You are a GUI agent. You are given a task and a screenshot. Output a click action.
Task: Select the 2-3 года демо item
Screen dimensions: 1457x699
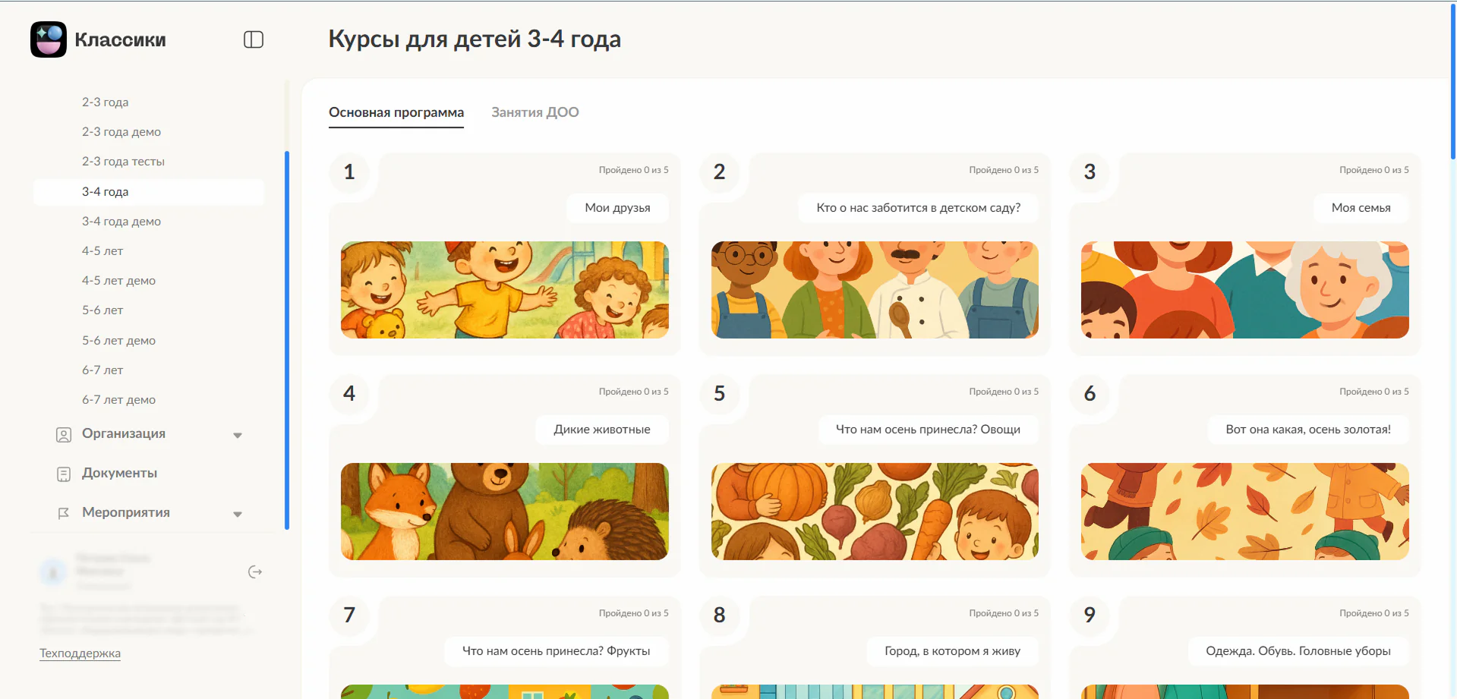(x=121, y=131)
